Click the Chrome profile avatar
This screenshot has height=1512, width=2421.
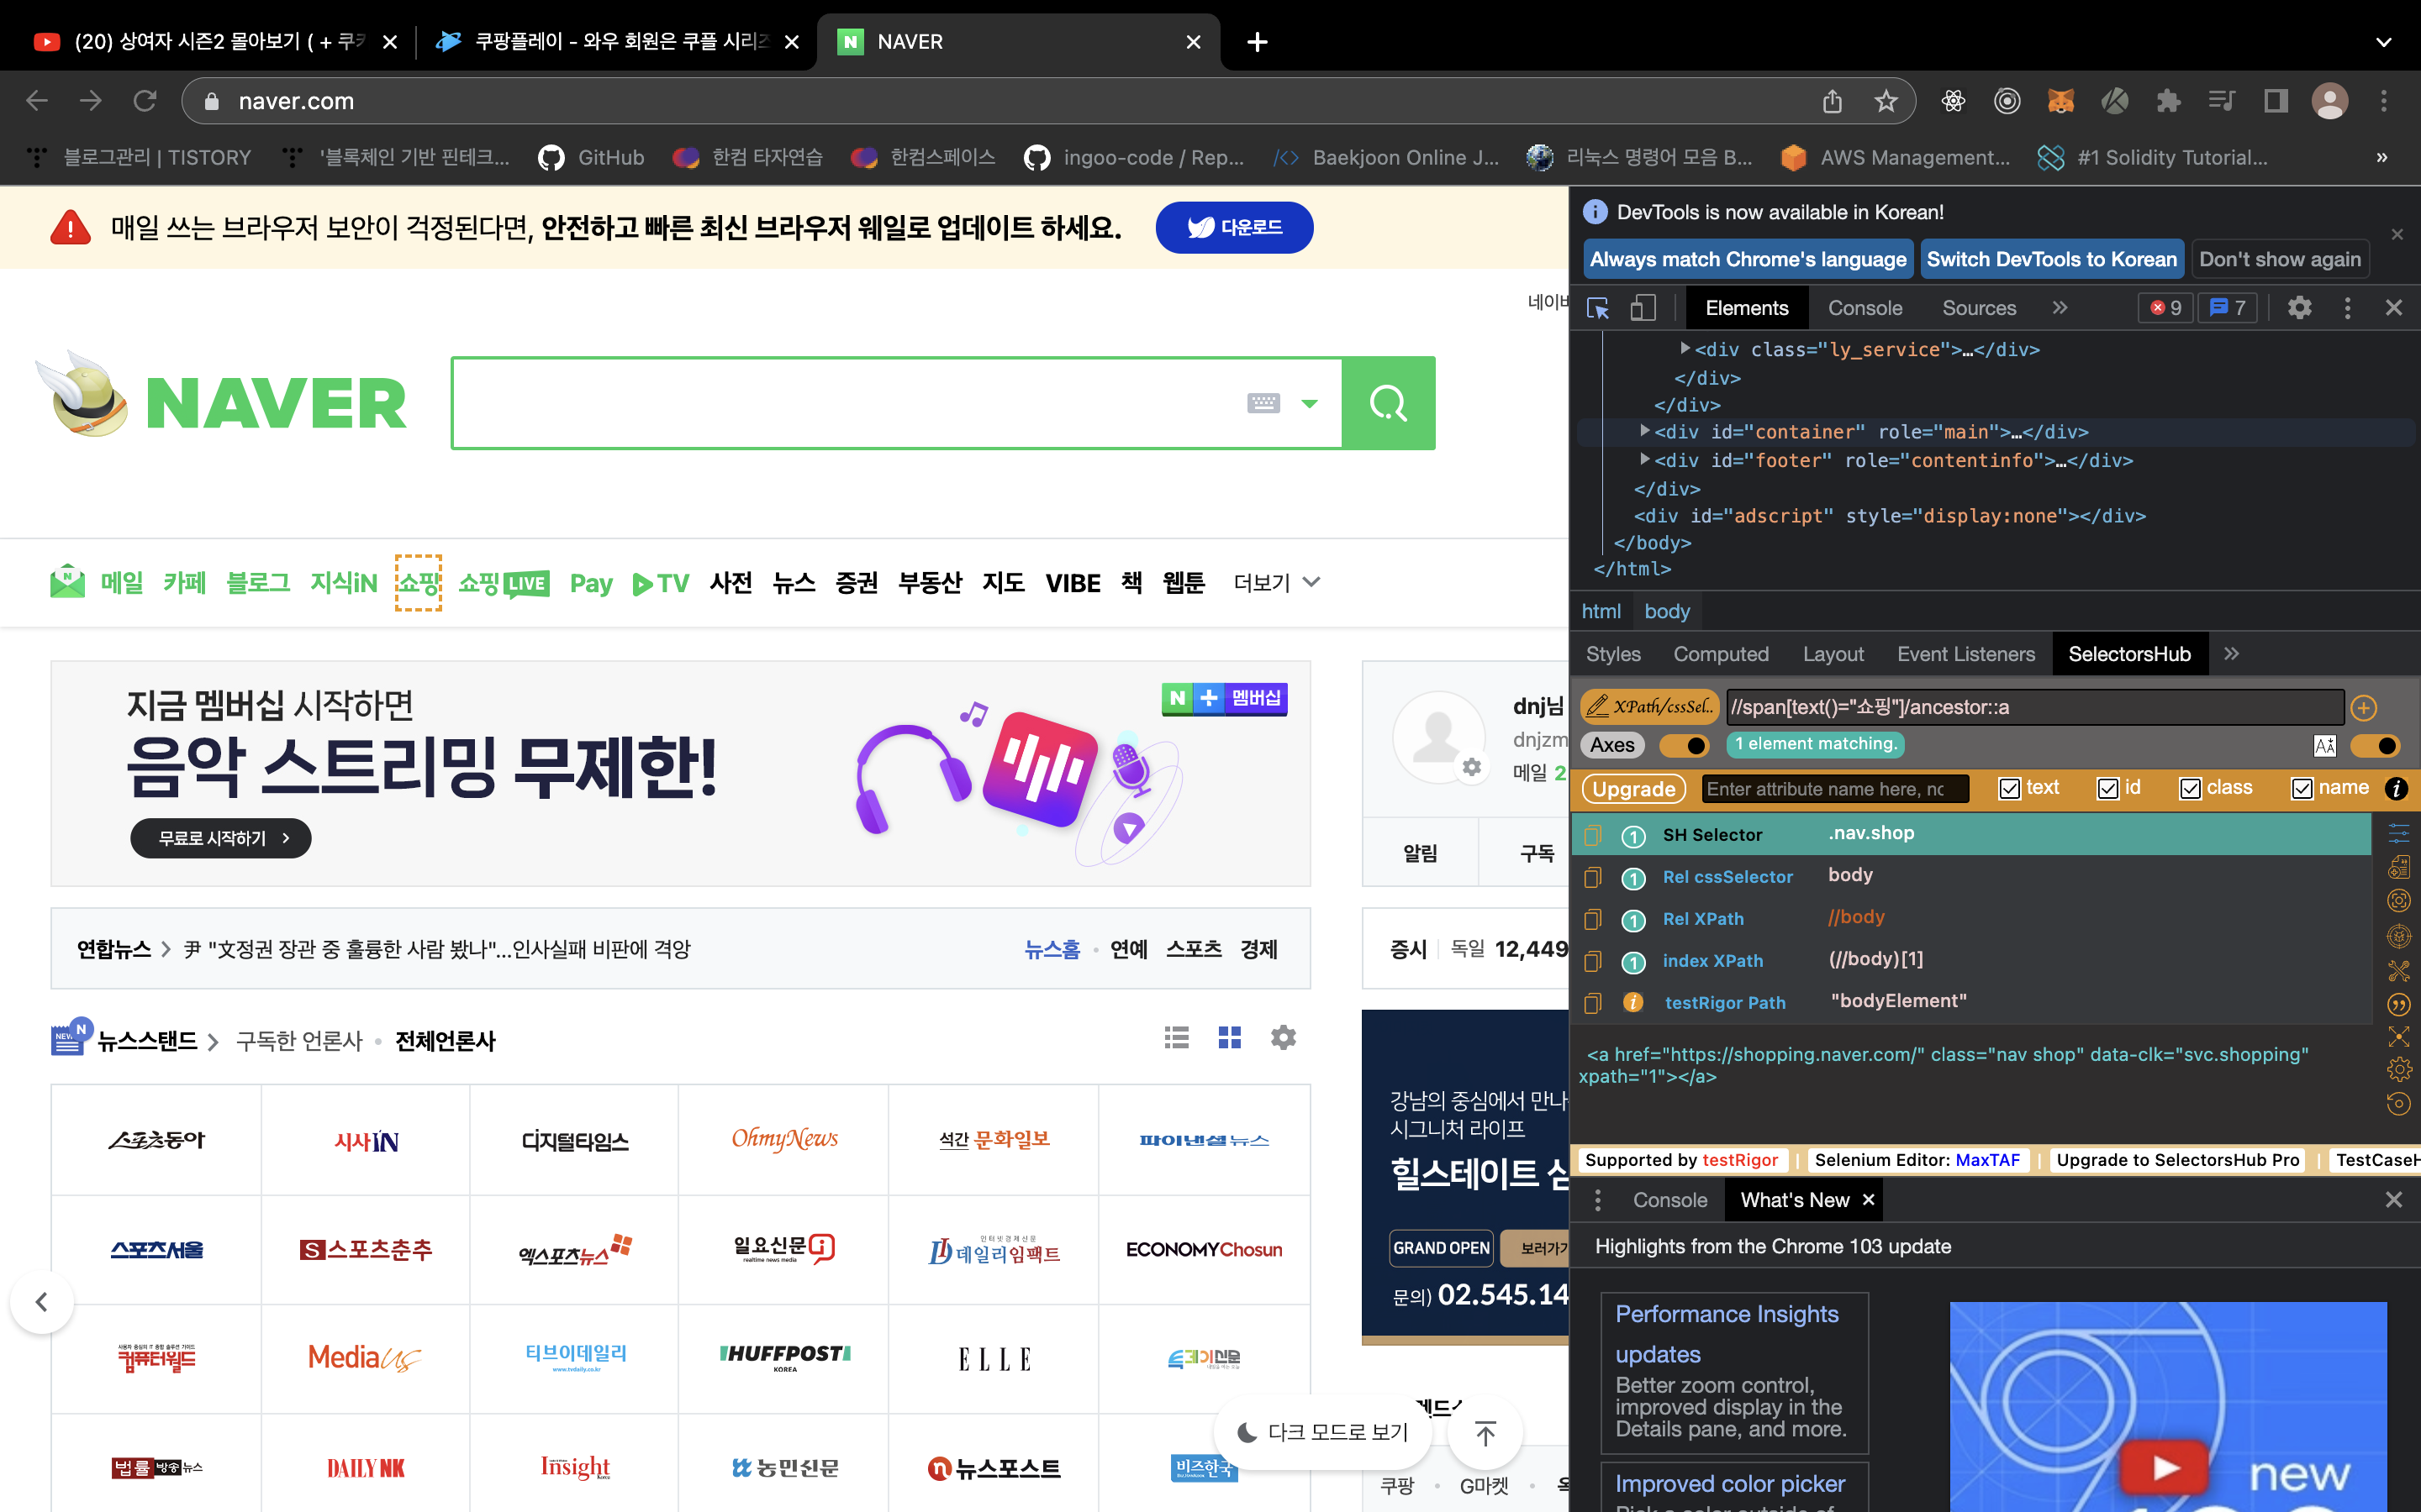pyautogui.click(x=2329, y=101)
